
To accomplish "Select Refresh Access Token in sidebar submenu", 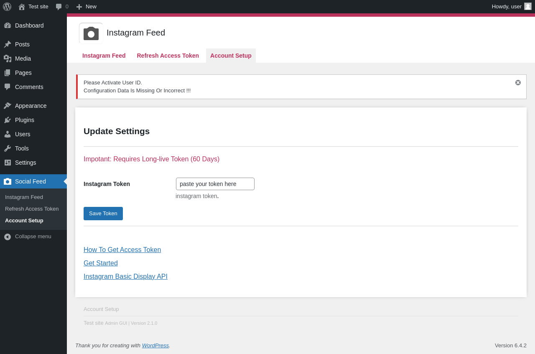I will pyautogui.click(x=32, y=209).
